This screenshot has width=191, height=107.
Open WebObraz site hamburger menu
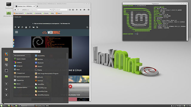click(x=16, y=32)
